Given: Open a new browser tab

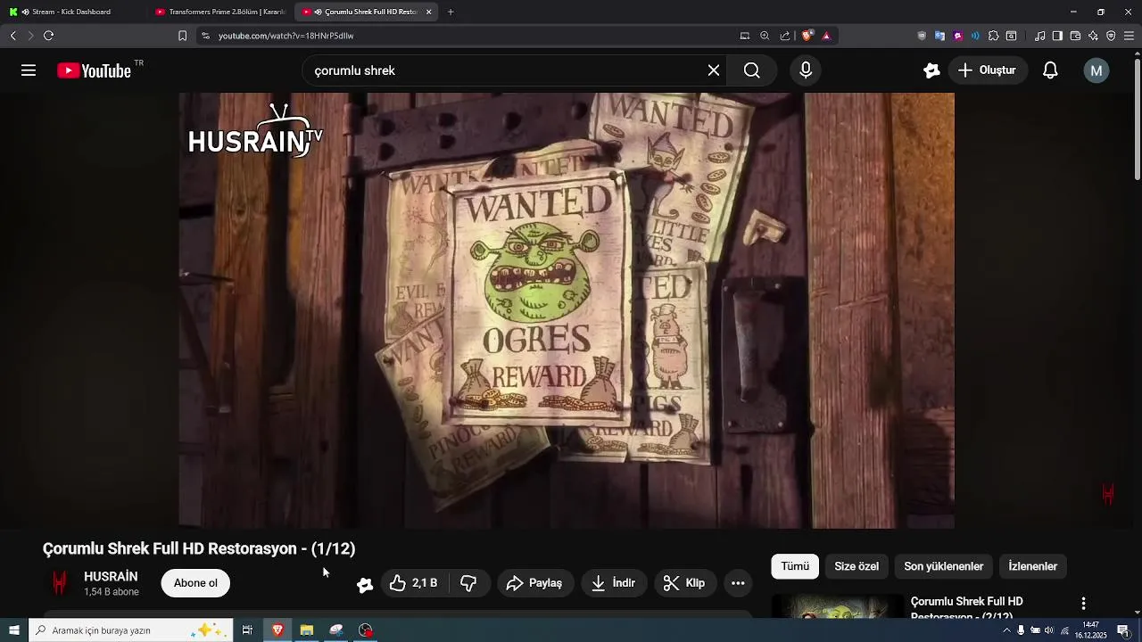Looking at the screenshot, I should point(451,12).
